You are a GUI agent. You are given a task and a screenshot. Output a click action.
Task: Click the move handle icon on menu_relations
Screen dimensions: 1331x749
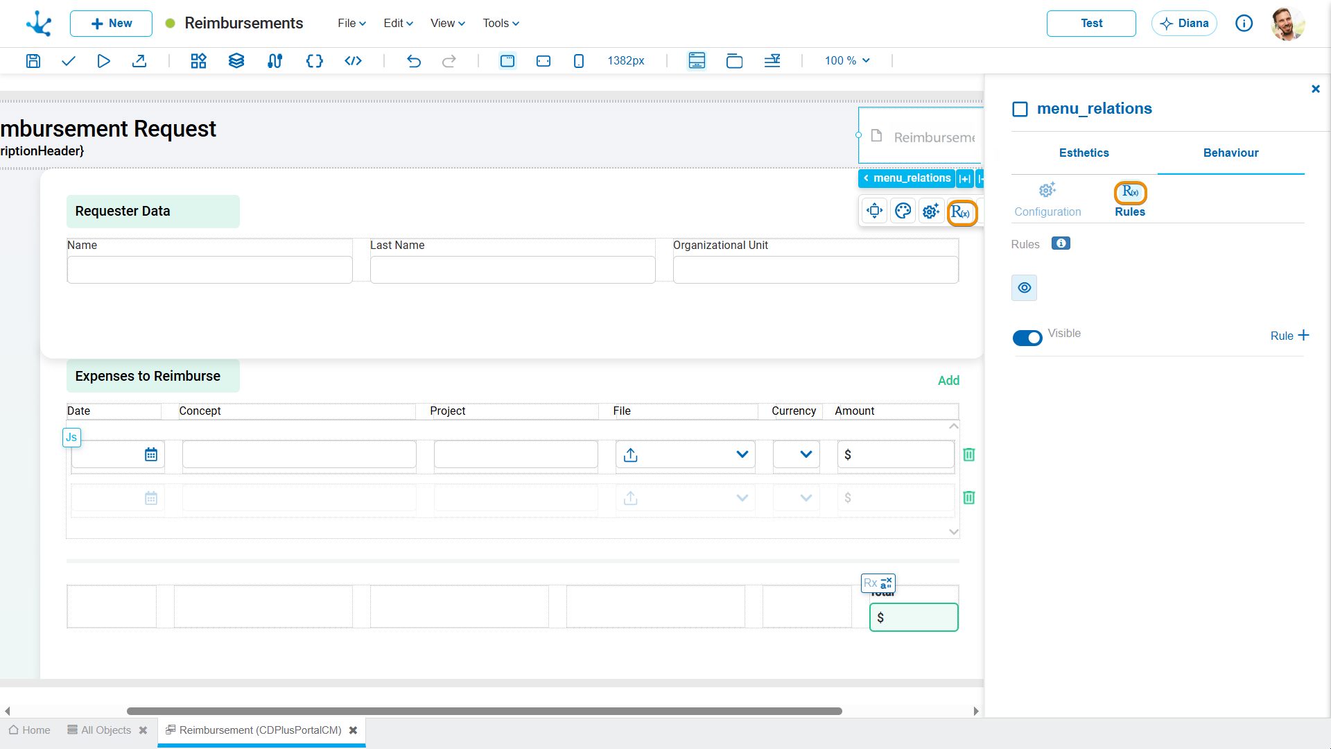coord(875,211)
